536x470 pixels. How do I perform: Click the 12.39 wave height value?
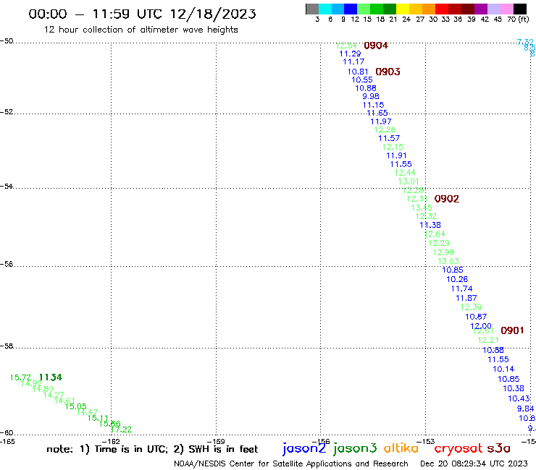pyautogui.click(x=471, y=307)
